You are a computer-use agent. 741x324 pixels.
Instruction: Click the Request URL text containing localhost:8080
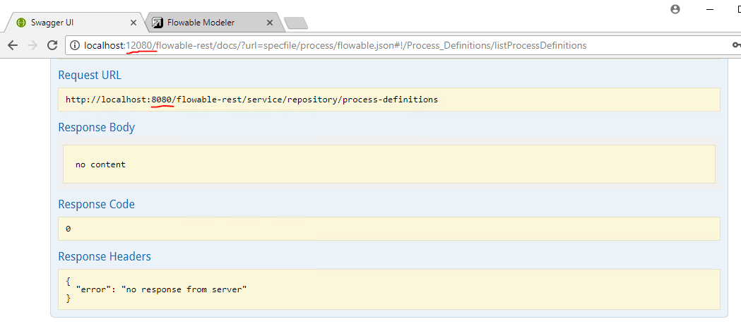[251, 100]
